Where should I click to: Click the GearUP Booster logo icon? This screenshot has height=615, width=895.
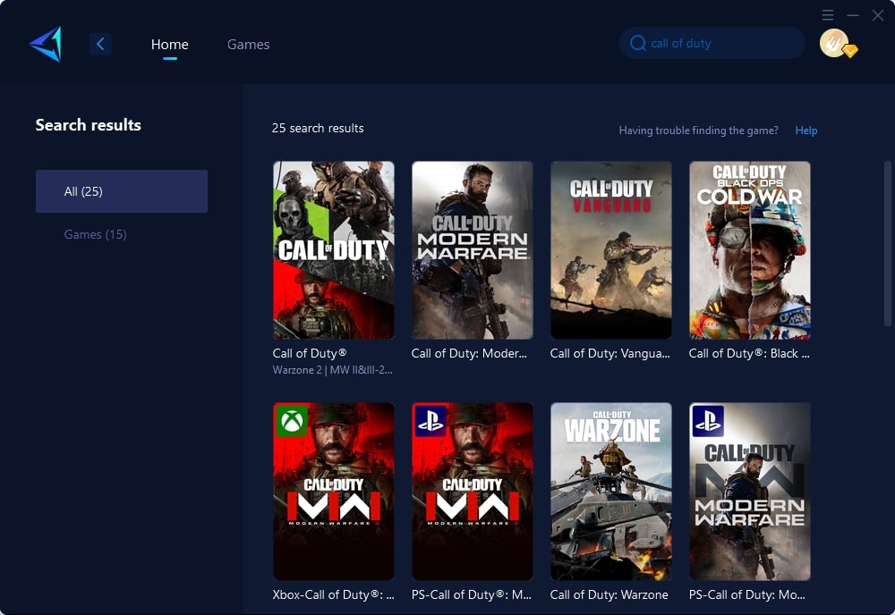[46, 44]
